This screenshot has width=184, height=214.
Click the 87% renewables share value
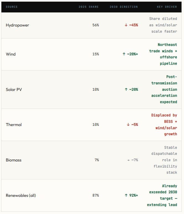[x=96, y=195]
